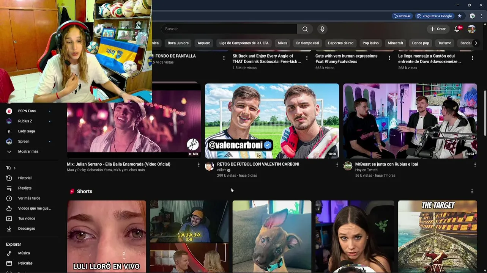Open Películas icon under Explorar
This screenshot has width=487, height=273.
click(x=9, y=263)
